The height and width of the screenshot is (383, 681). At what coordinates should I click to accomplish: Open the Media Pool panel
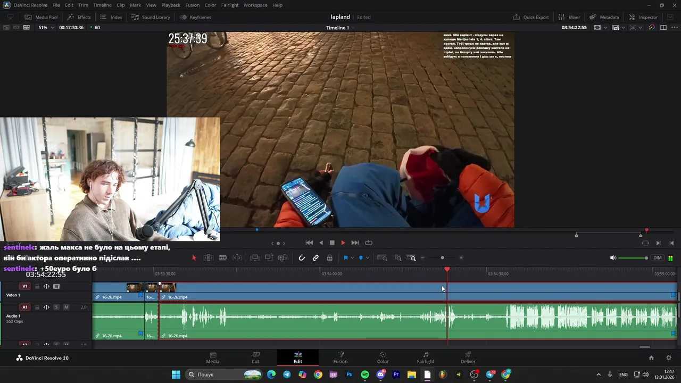pyautogui.click(x=41, y=17)
